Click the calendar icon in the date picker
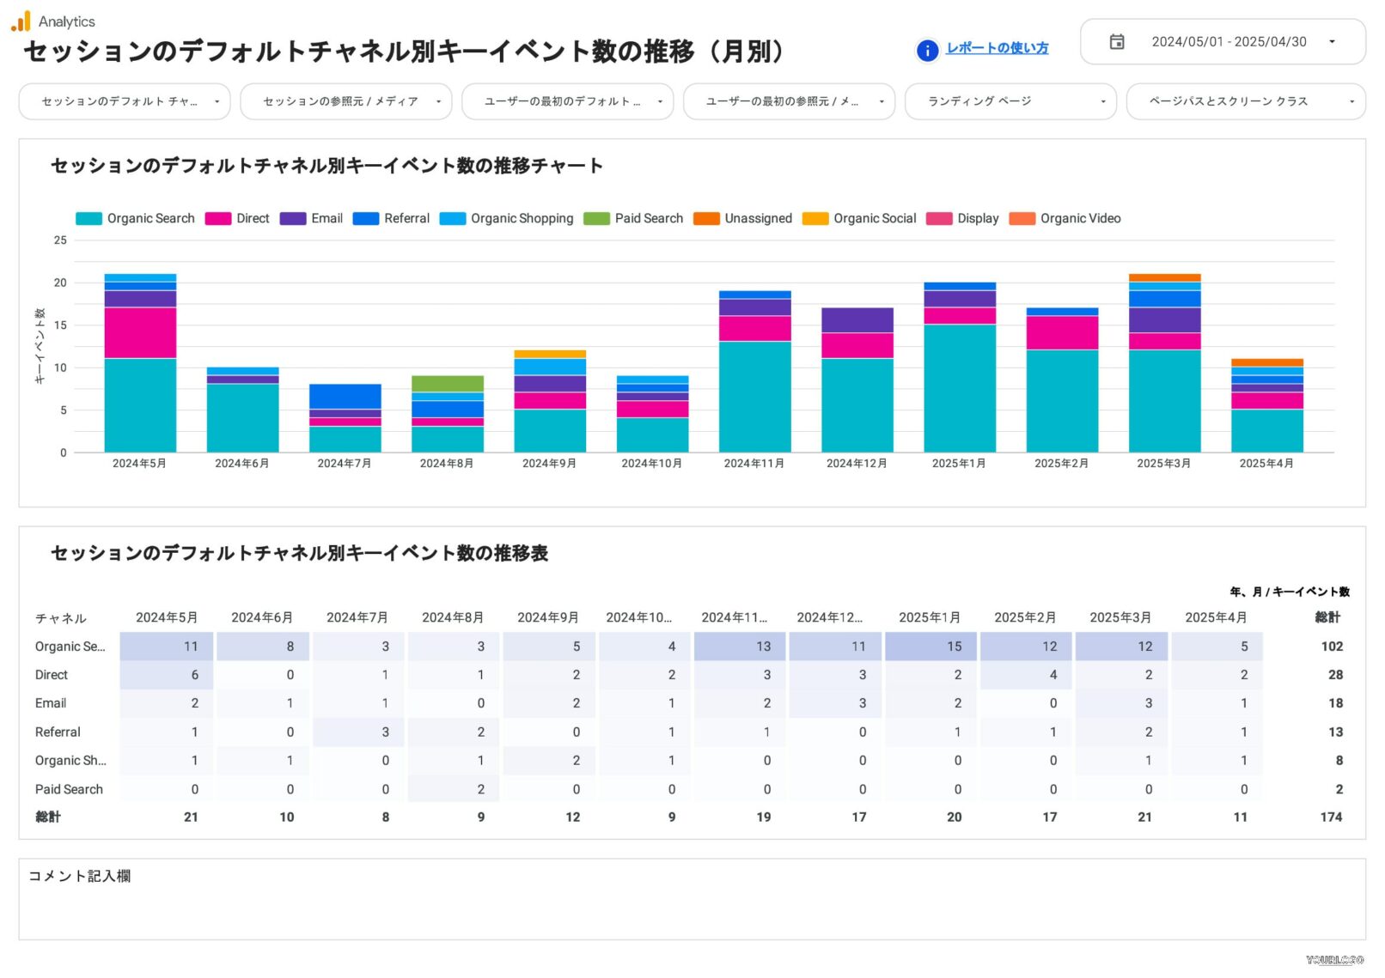 [x=1118, y=41]
